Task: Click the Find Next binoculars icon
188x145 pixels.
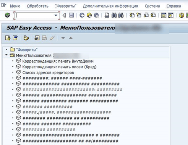Action: [121, 15]
